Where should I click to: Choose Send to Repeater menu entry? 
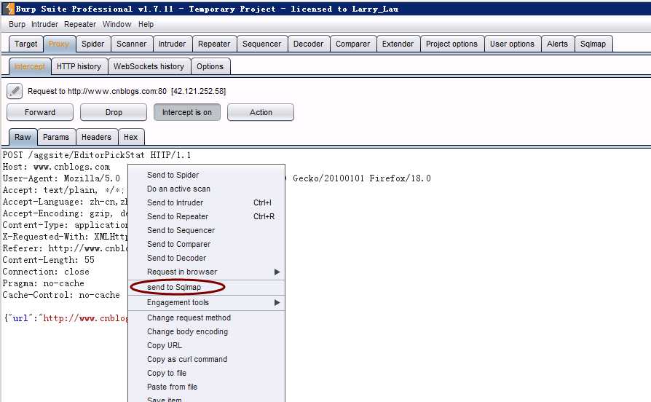pos(206,216)
